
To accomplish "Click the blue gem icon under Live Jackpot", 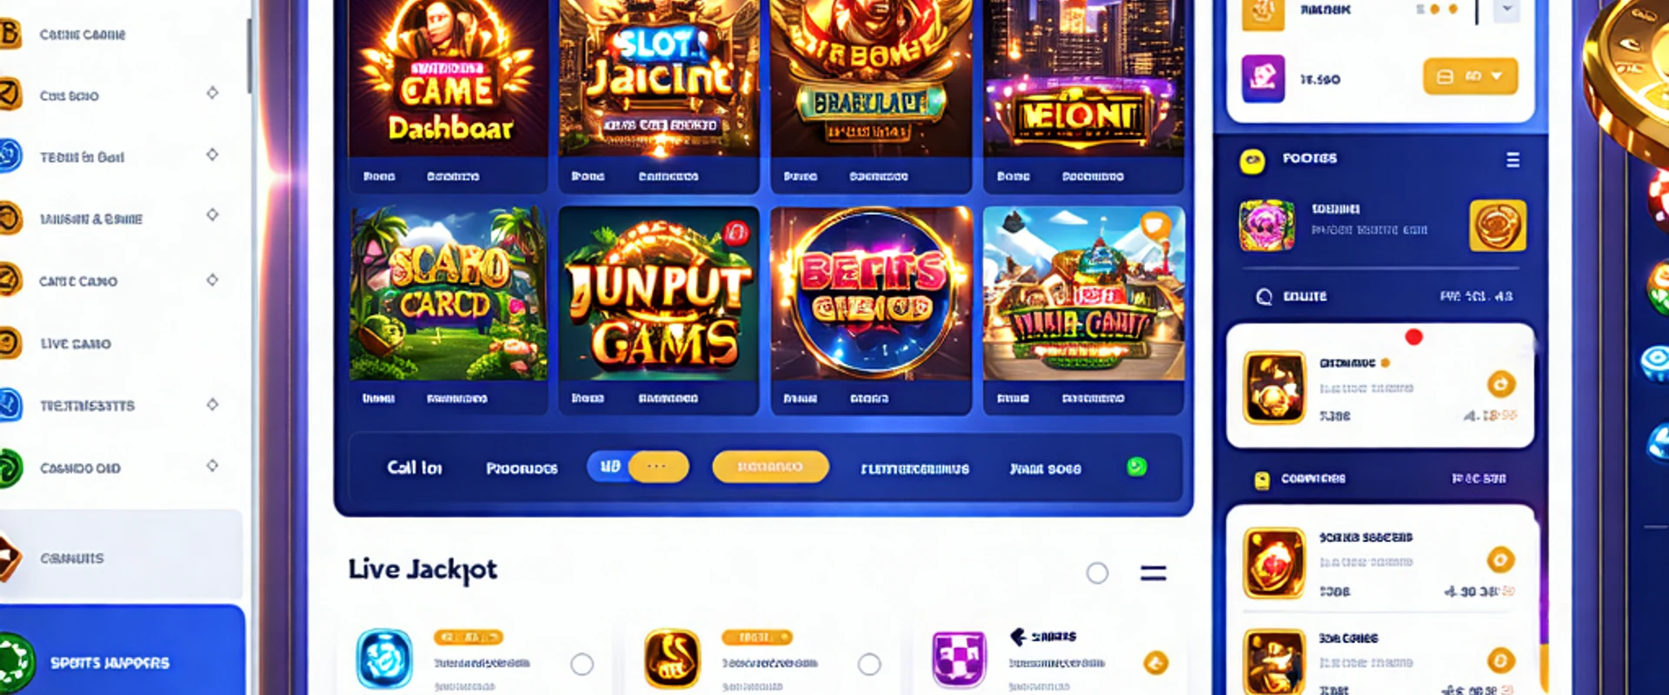I will (384, 659).
